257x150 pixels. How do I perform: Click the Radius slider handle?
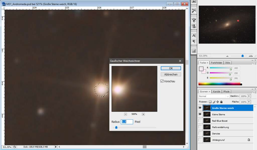[116, 127]
